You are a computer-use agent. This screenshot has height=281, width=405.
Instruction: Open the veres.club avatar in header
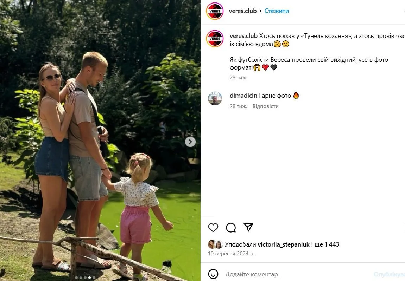[215, 11]
